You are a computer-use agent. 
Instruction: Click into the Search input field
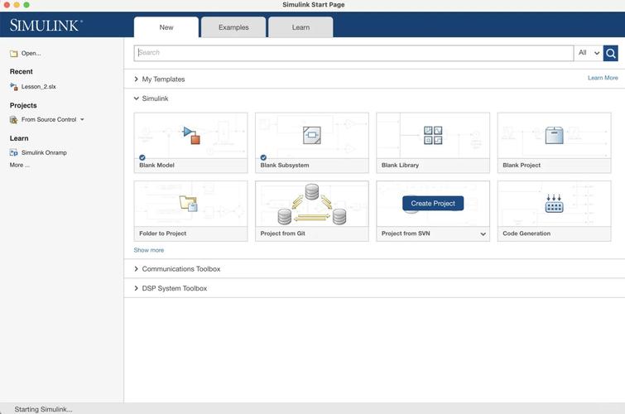tap(353, 53)
